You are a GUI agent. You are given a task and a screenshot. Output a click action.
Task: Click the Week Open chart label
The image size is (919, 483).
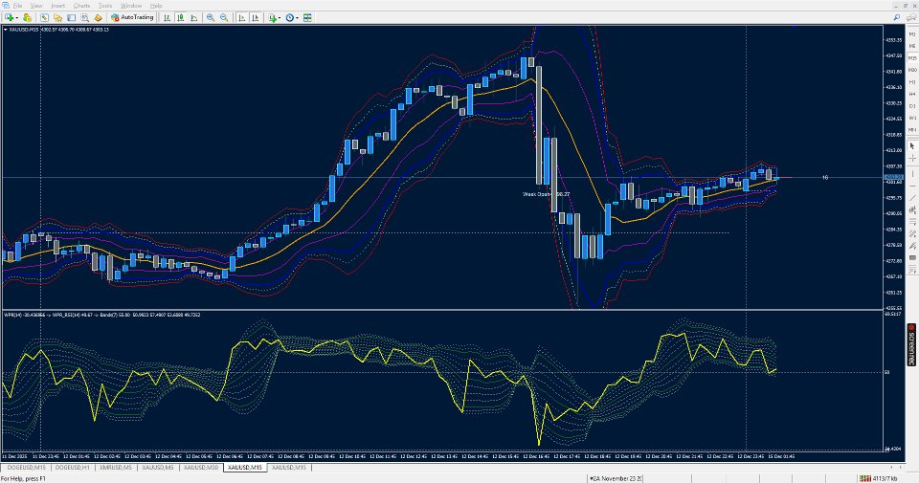[x=546, y=194]
